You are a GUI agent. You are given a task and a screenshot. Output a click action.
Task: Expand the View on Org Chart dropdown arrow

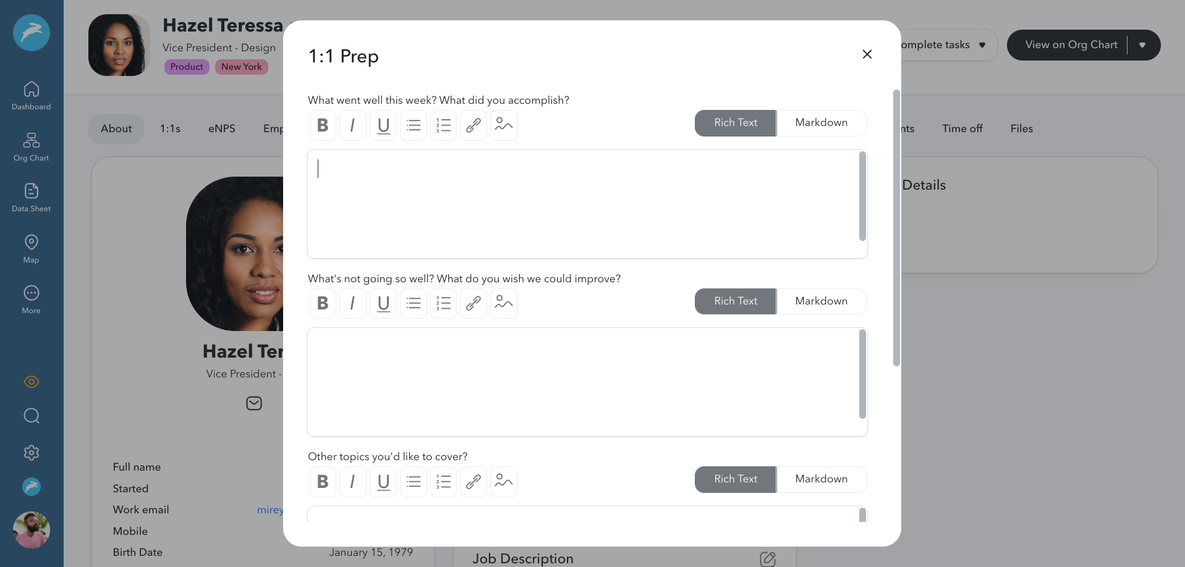(1142, 45)
